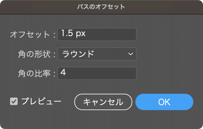Click the 角の比率 label

(34, 74)
